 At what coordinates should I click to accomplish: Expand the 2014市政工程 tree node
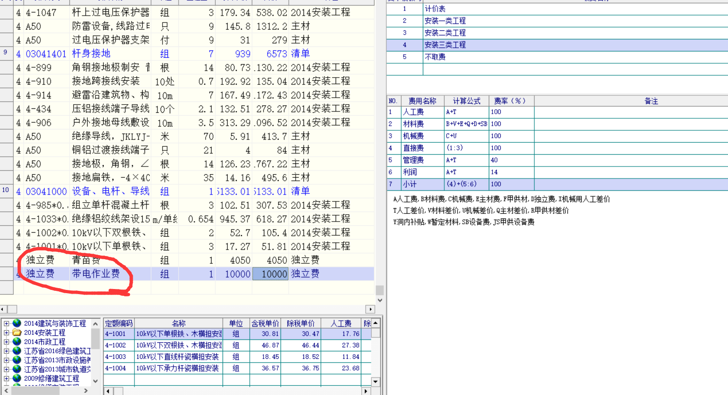pos(6,342)
